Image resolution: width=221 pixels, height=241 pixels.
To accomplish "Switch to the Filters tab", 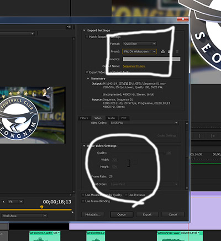I will pos(84,118).
